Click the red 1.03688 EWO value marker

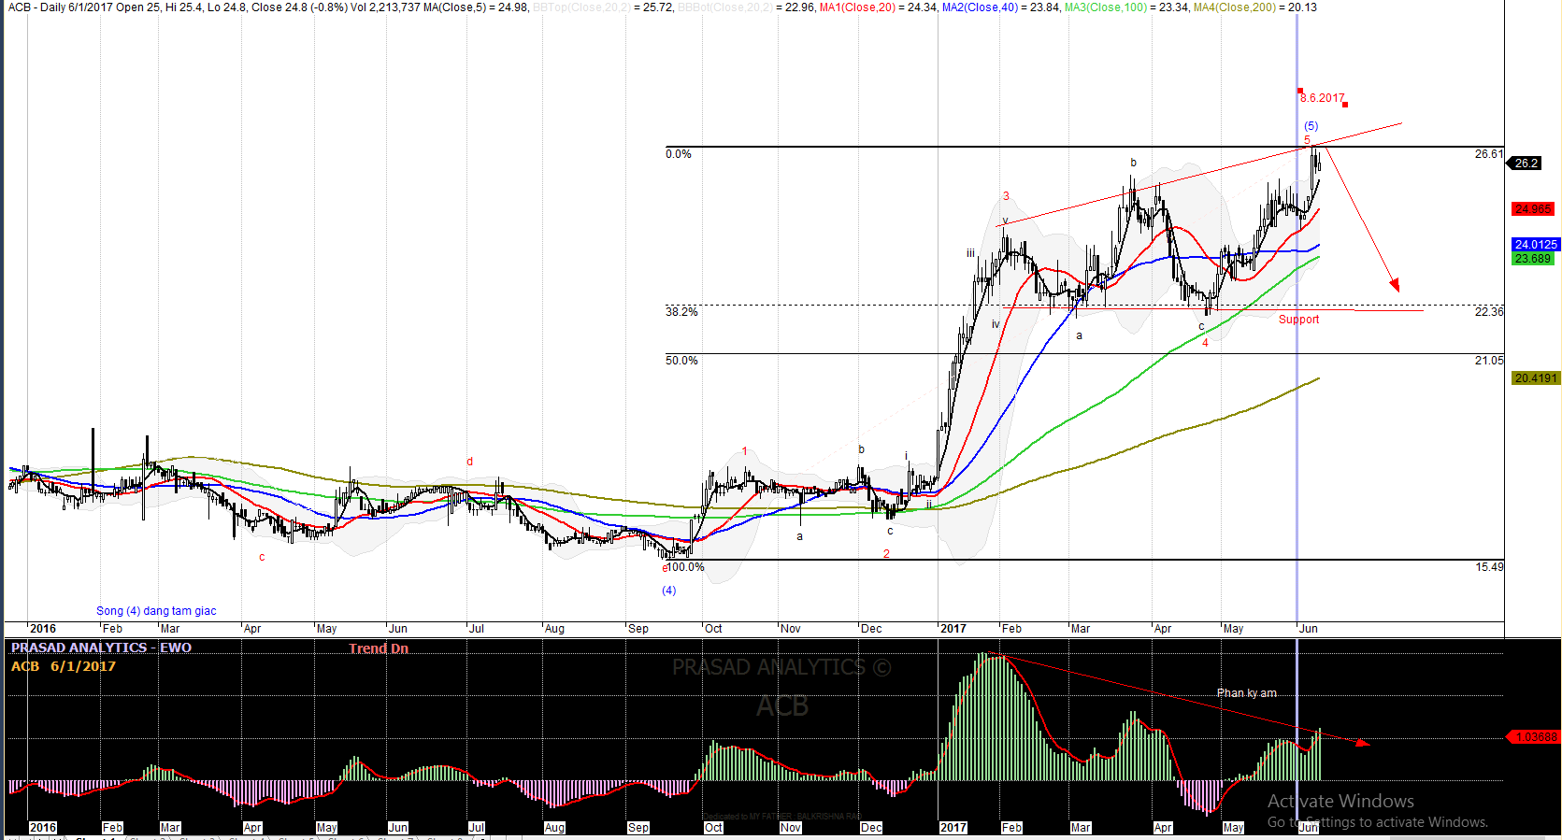pyautogui.click(x=1535, y=737)
